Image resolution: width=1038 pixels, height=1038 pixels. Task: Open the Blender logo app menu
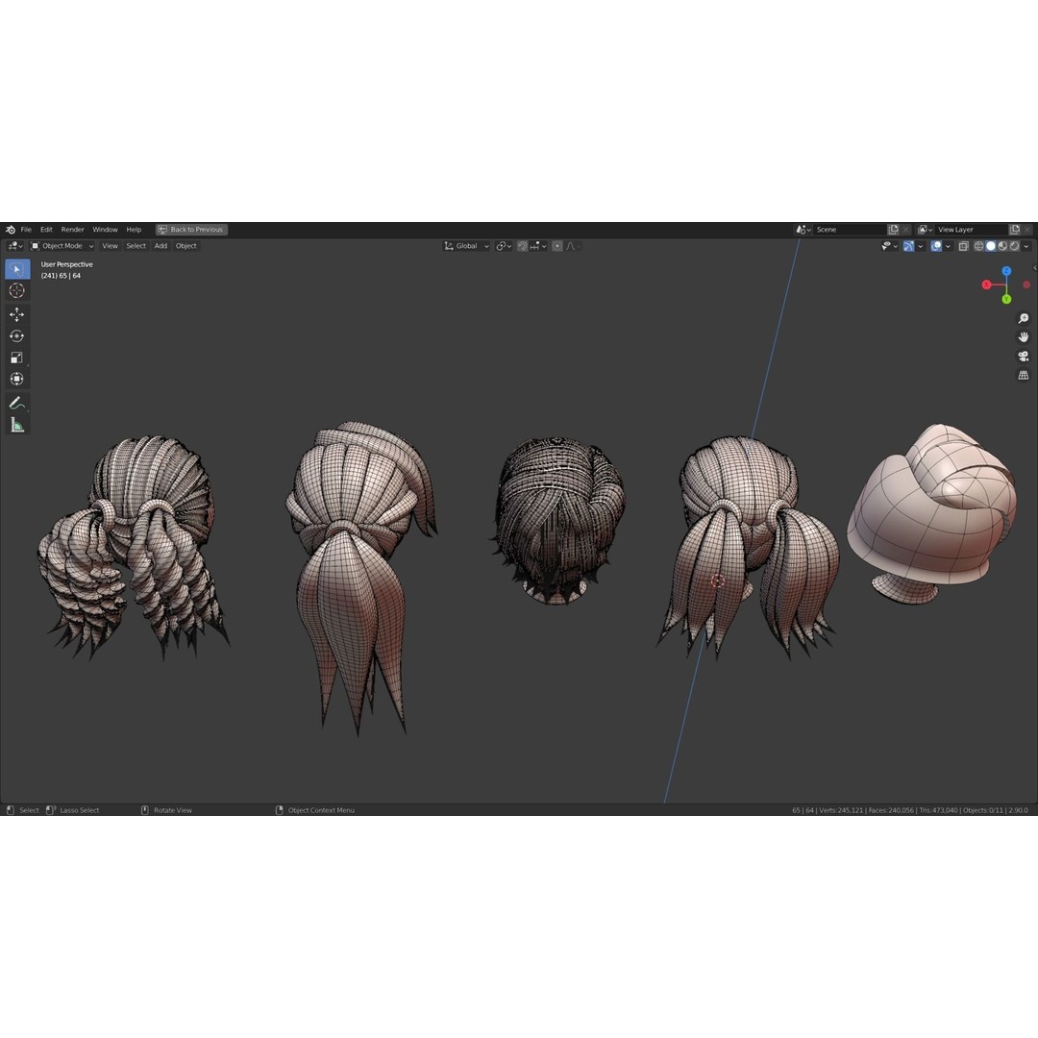coord(10,230)
